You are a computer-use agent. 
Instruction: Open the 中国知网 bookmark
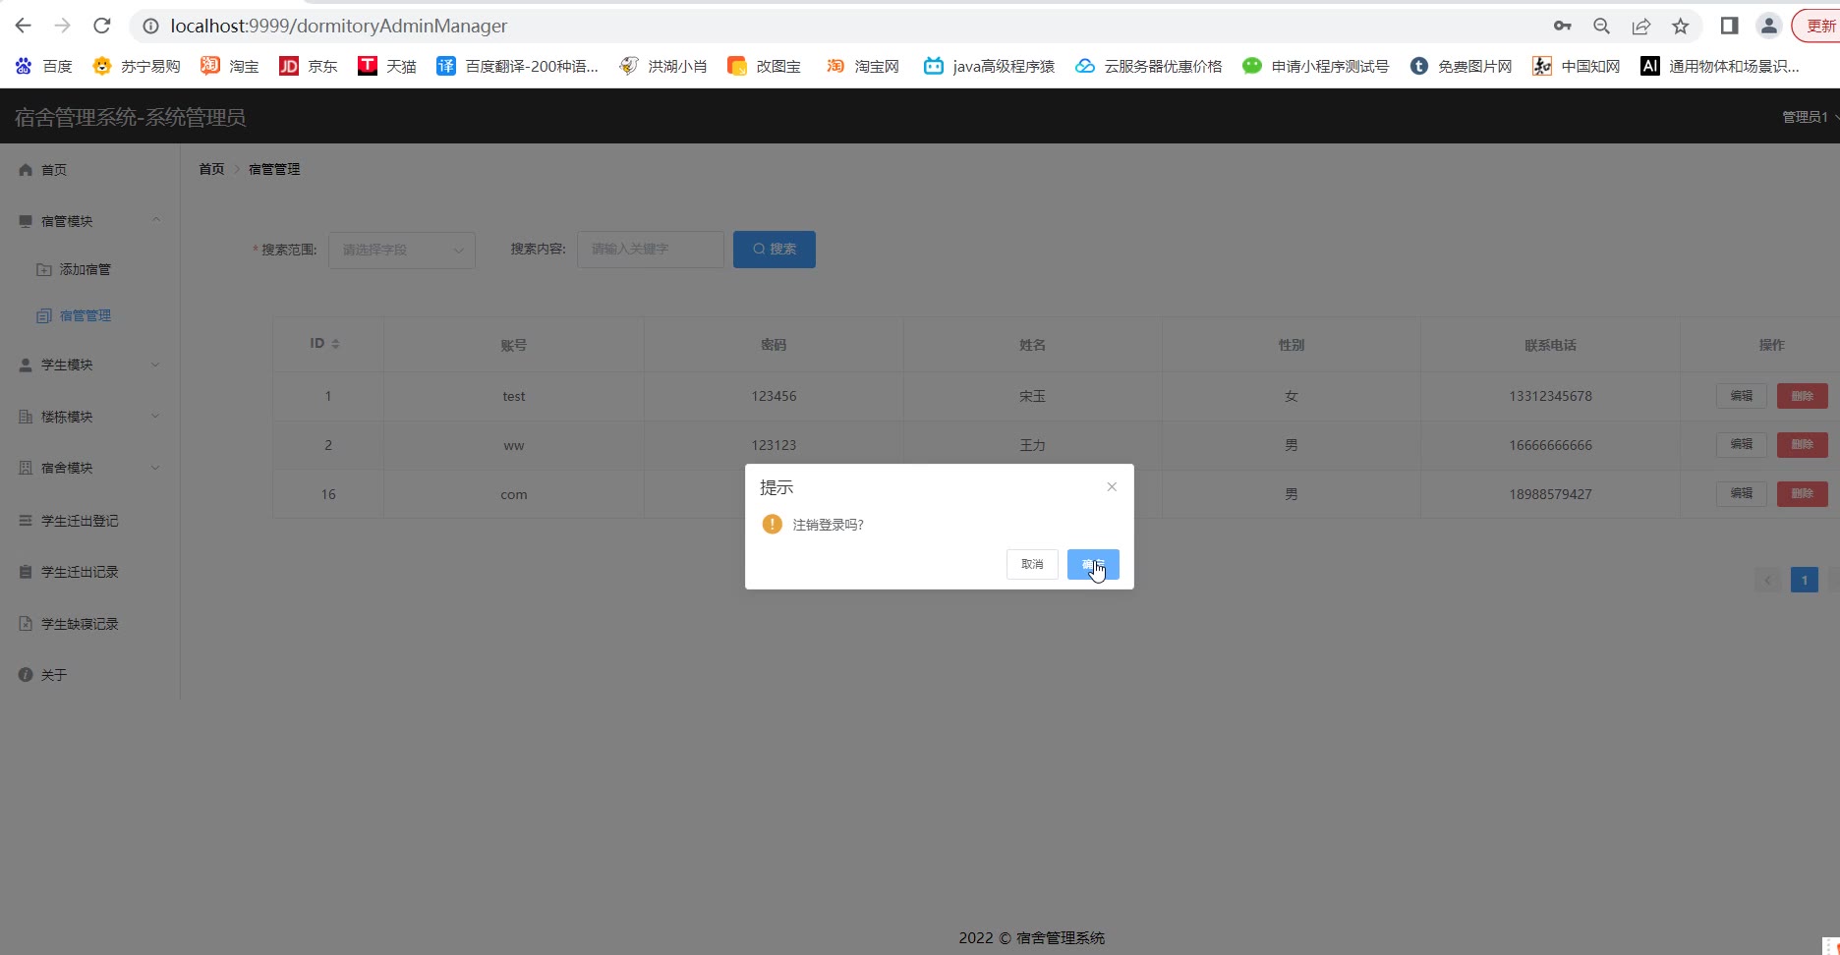(1577, 66)
